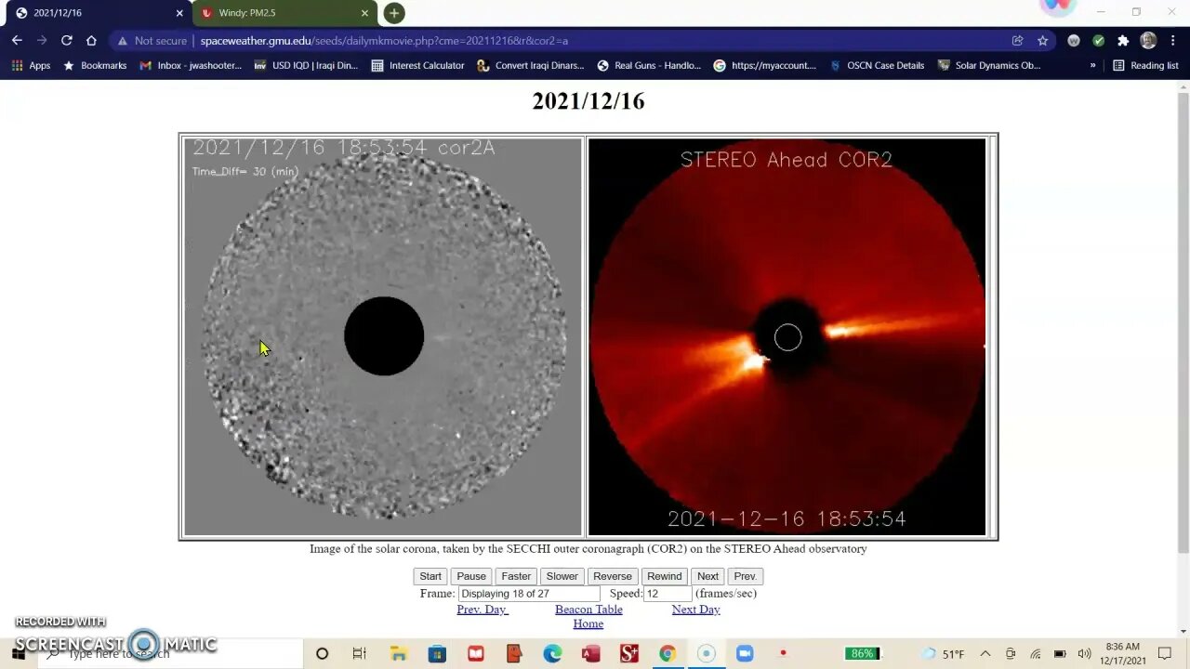
Task: Click the Rewind button
Action: tap(665, 576)
